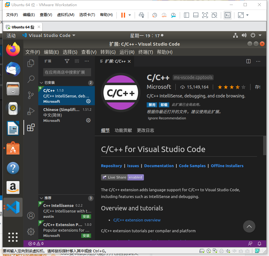The image size is (269, 256).
Task: Open the feedback icon in status bar
Action: pos(250,243)
